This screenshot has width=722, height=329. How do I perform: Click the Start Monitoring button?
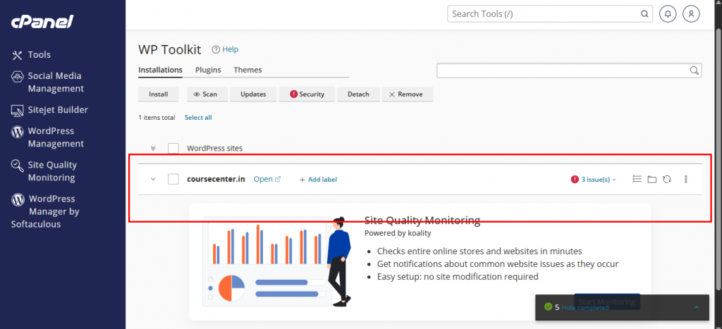(607, 302)
